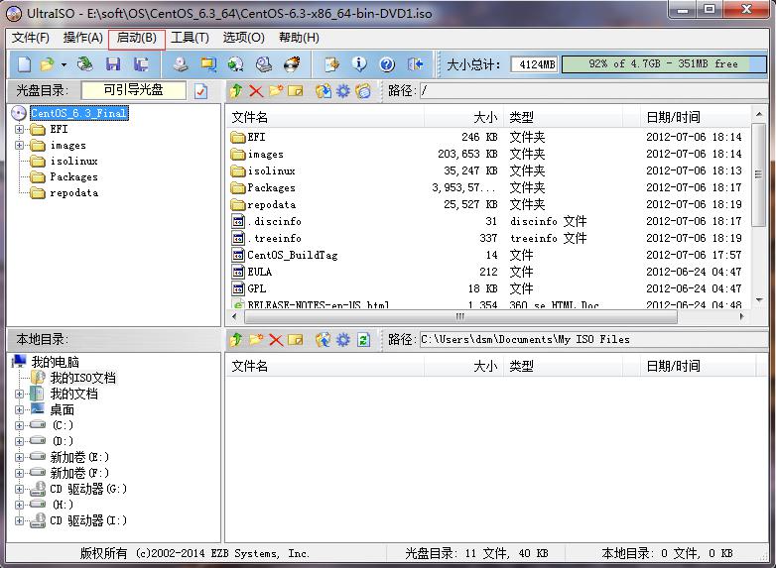
Task: Click the 92% of 4.7GB capacity bar
Action: [664, 64]
